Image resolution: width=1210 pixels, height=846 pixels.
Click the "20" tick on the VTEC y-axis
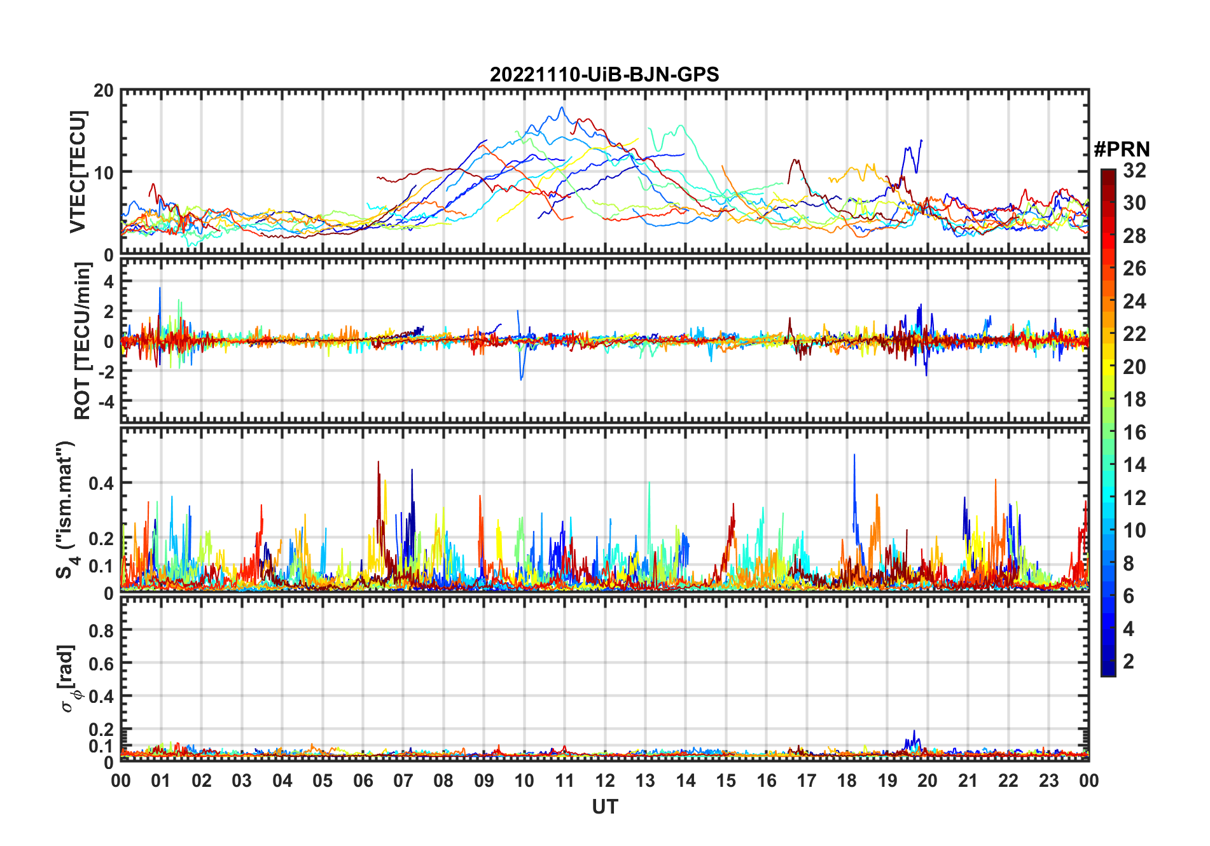point(104,90)
